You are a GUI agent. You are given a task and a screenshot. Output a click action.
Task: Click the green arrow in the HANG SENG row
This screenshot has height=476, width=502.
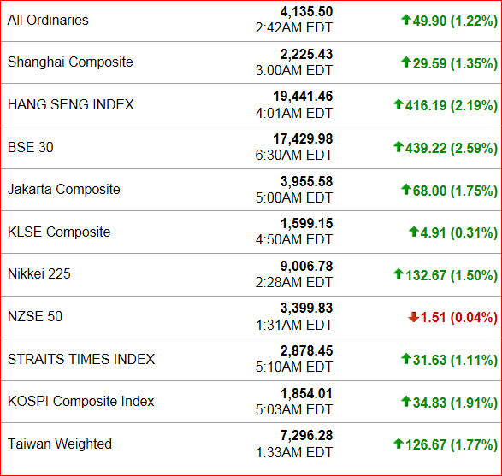coord(399,104)
